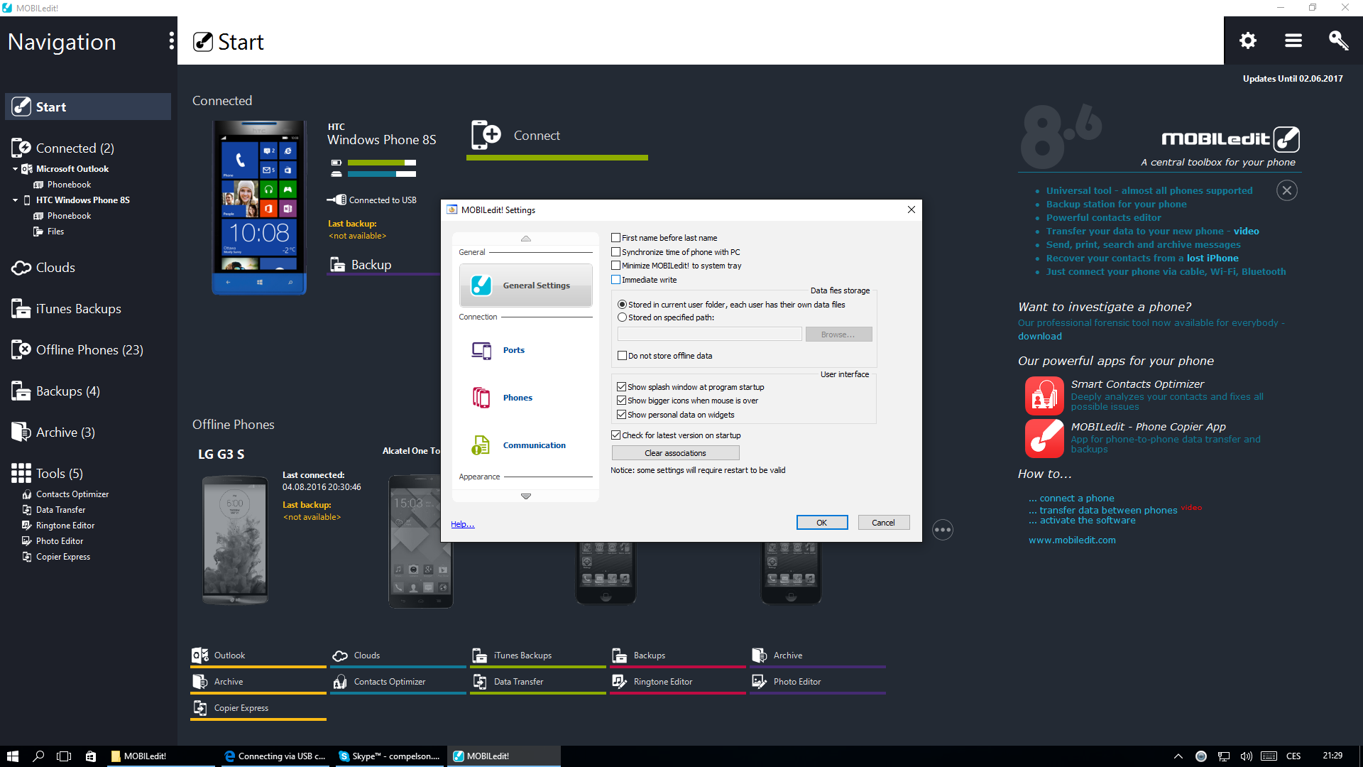Click the key activation icon
The image size is (1363, 767).
1338,40
